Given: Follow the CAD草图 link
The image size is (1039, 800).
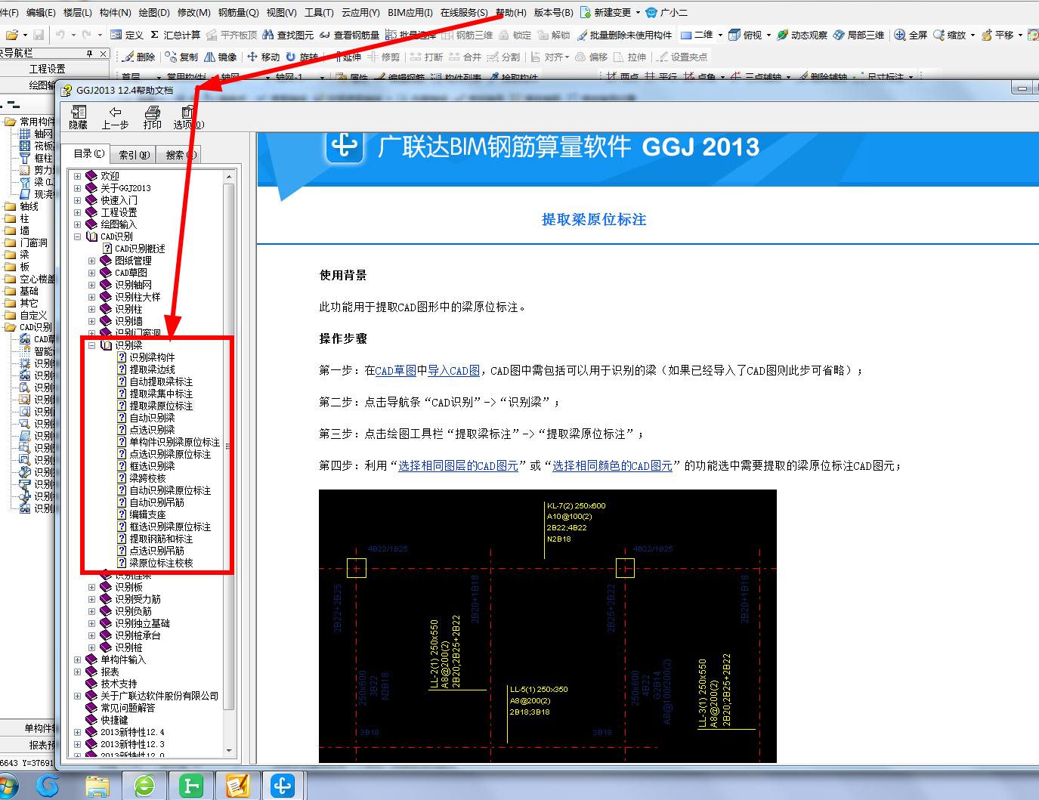Looking at the screenshot, I should coord(396,371).
